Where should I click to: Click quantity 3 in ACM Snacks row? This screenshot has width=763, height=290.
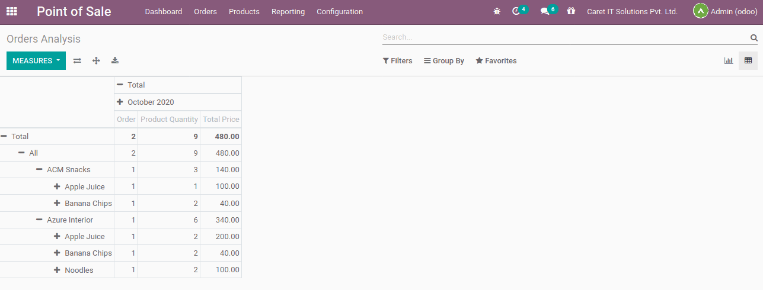pyautogui.click(x=169, y=169)
